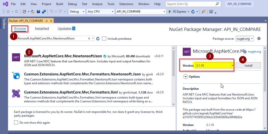Close the NuGet: API_IN_COMPARE tab
268x134 pixels.
[x=51, y=21]
